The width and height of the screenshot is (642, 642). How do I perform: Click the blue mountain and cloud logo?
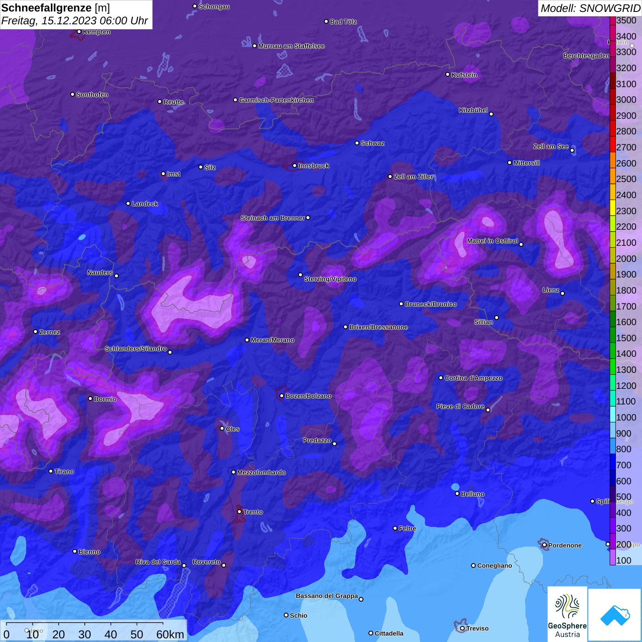tap(615, 615)
